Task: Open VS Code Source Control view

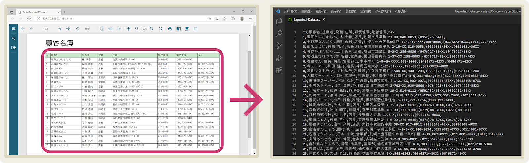Action: (279, 45)
